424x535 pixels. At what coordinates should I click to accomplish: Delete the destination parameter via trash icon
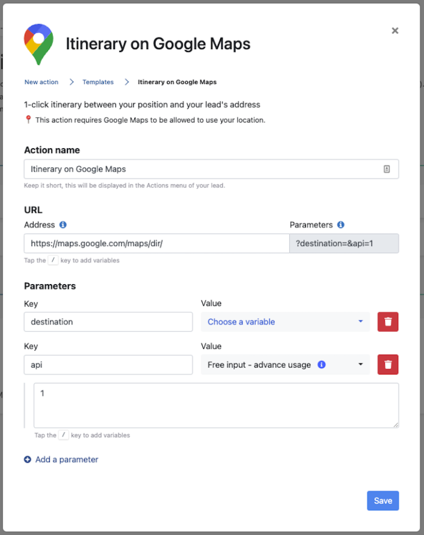click(388, 322)
